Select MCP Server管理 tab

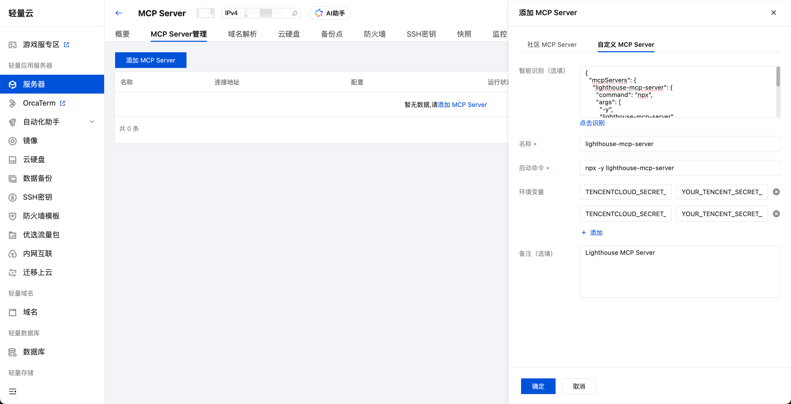(179, 34)
